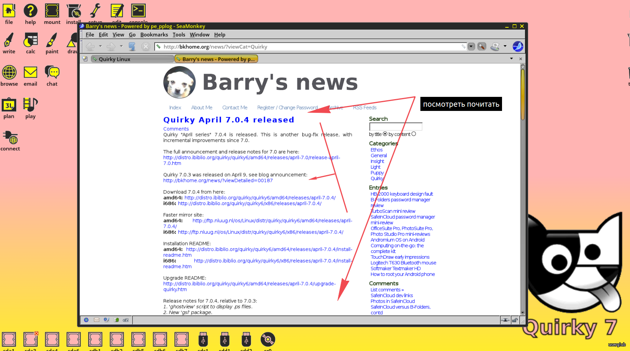Open the file manager desktop icon
Viewport: 630px width, 351px height.
pos(9,14)
